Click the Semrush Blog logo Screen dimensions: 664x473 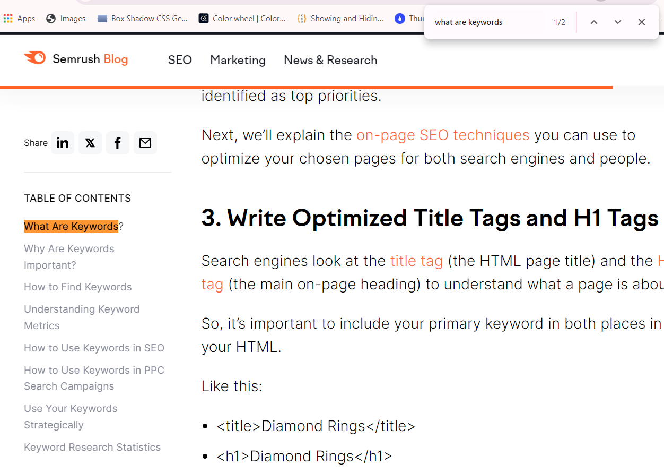coord(75,59)
